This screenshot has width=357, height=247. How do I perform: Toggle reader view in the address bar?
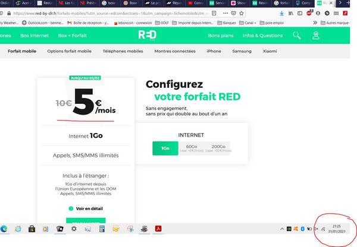(214, 14)
